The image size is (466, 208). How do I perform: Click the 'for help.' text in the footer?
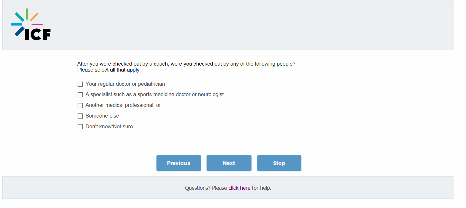click(x=262, y=188)
